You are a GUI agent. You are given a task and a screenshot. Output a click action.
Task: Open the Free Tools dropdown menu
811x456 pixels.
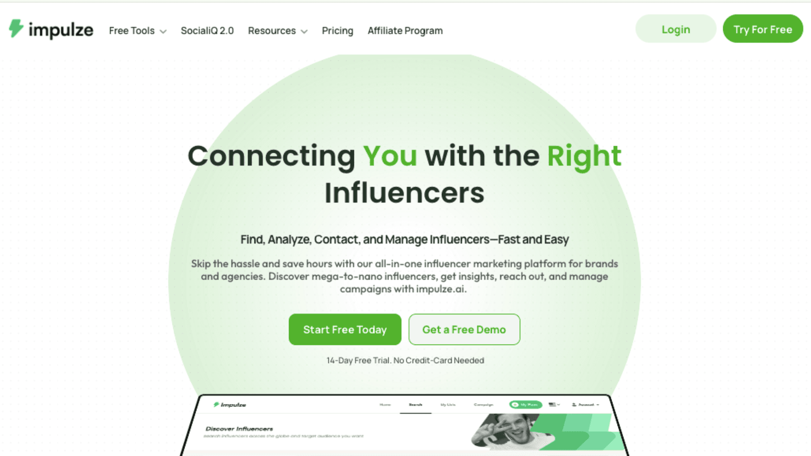pos(138,31)
